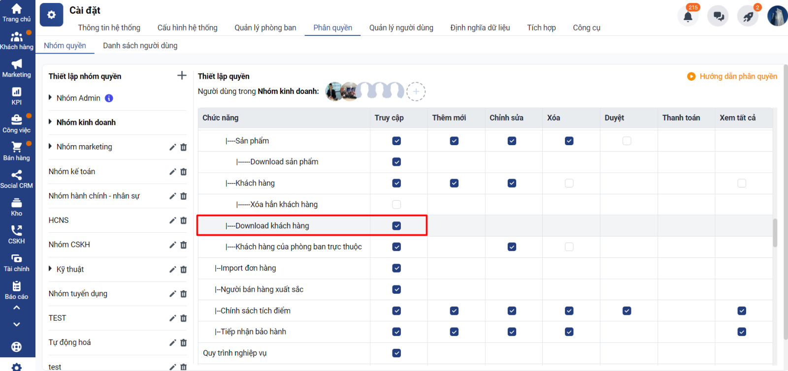Open Social CRM in sidebar
This screenshot has height=371, width=788.
(17, 179)
